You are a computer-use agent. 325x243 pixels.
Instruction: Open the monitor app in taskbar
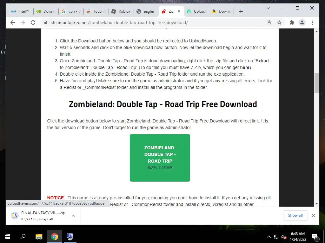click(70, 237)
